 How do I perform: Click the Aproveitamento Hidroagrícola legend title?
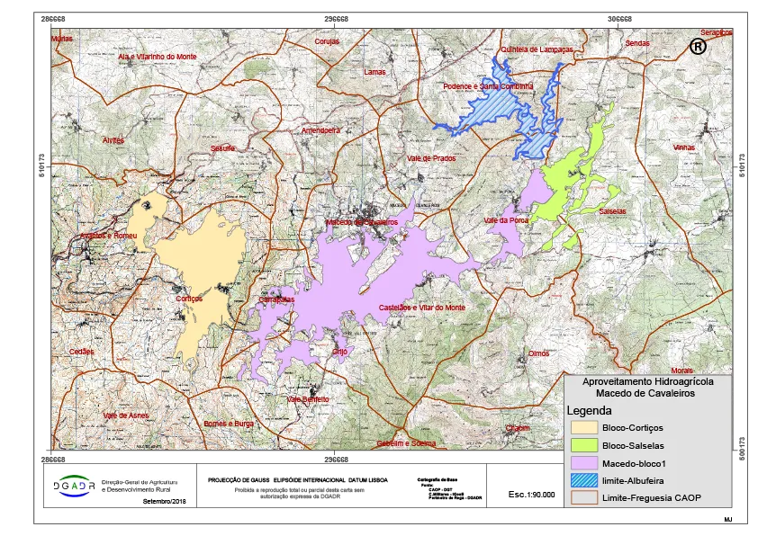point(647,381)
